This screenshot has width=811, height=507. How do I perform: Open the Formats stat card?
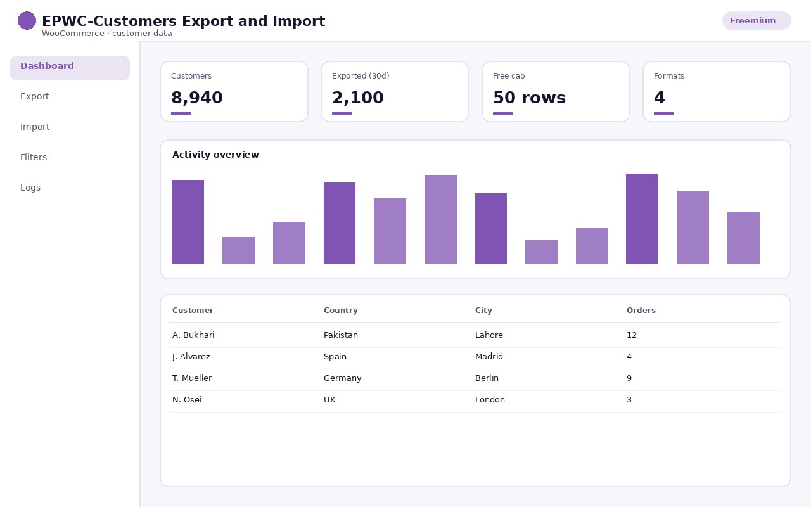coord(717,91)
